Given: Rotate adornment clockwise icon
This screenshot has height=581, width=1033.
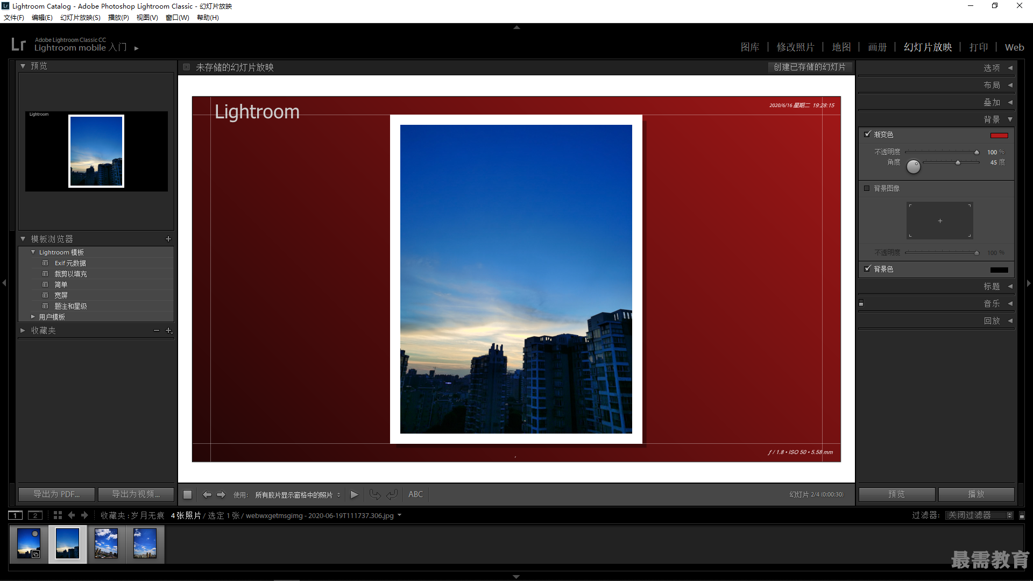Looking at the screenshot, I should [x=392, y=494].
